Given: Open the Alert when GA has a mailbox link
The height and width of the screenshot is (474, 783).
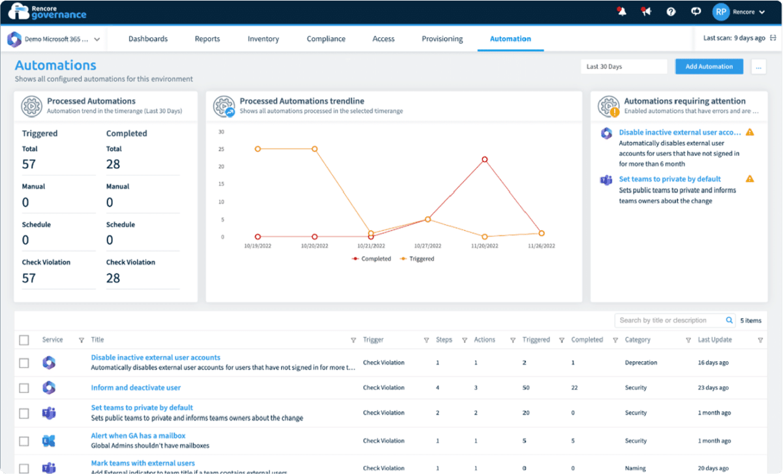Looking at the screenshot, I should (138, 436).
